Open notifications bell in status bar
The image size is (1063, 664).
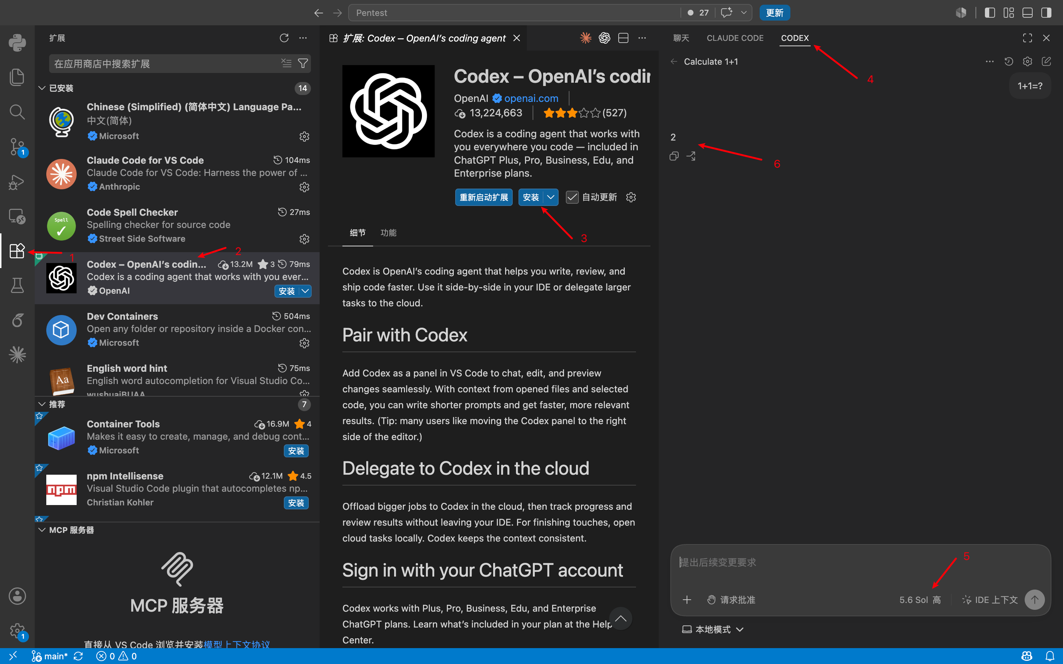[x=1049, y=656]
